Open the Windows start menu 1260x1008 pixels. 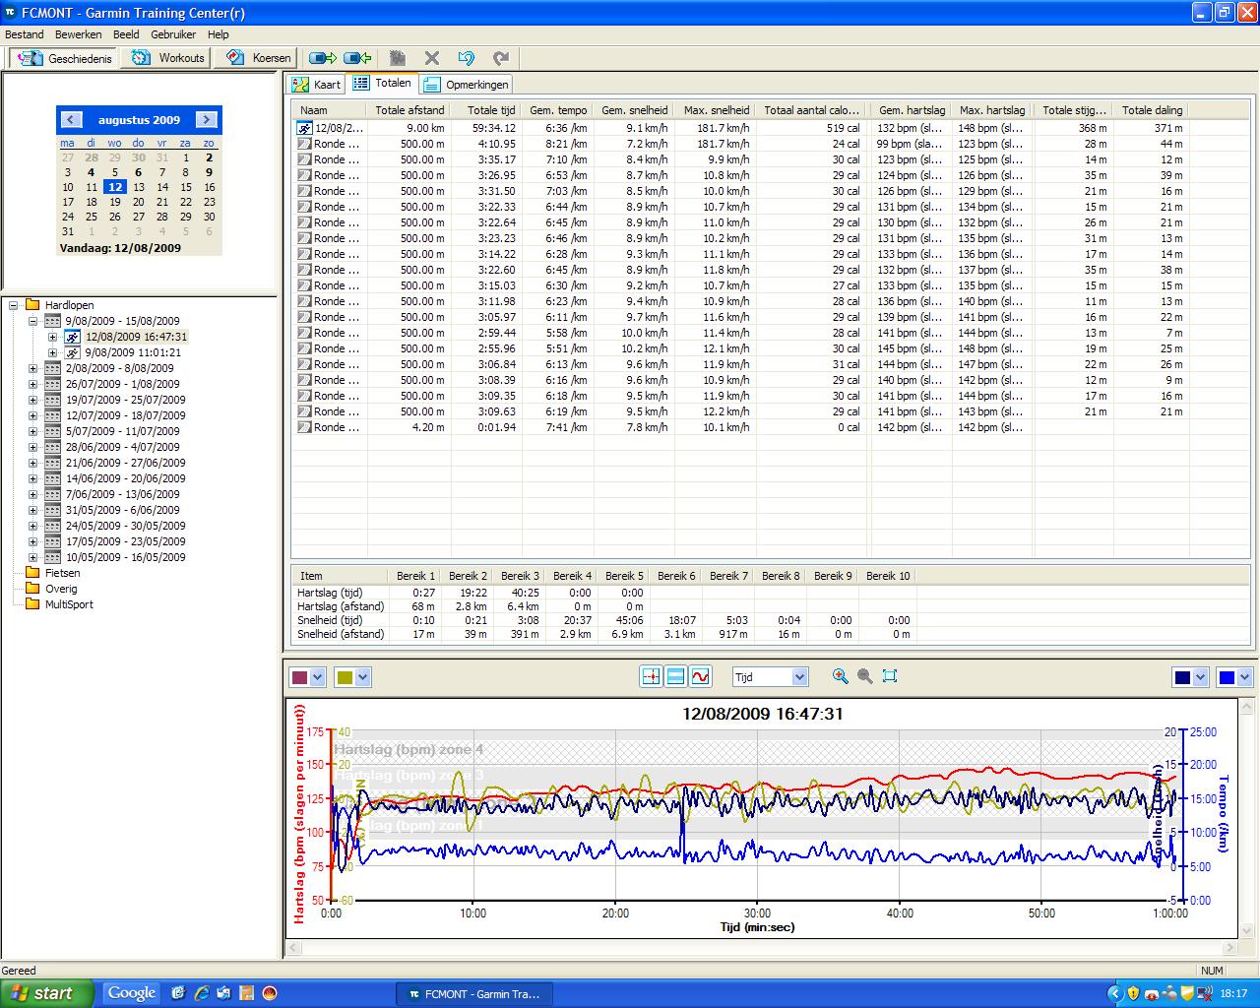[47, 993]
